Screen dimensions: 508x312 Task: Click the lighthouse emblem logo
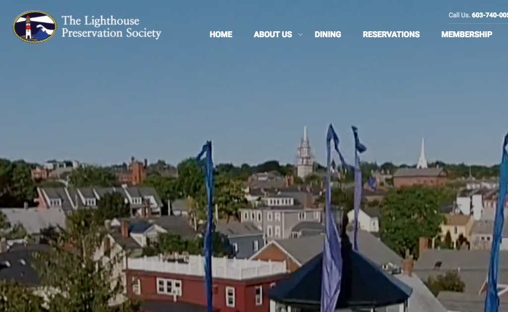tap(34, 27)
